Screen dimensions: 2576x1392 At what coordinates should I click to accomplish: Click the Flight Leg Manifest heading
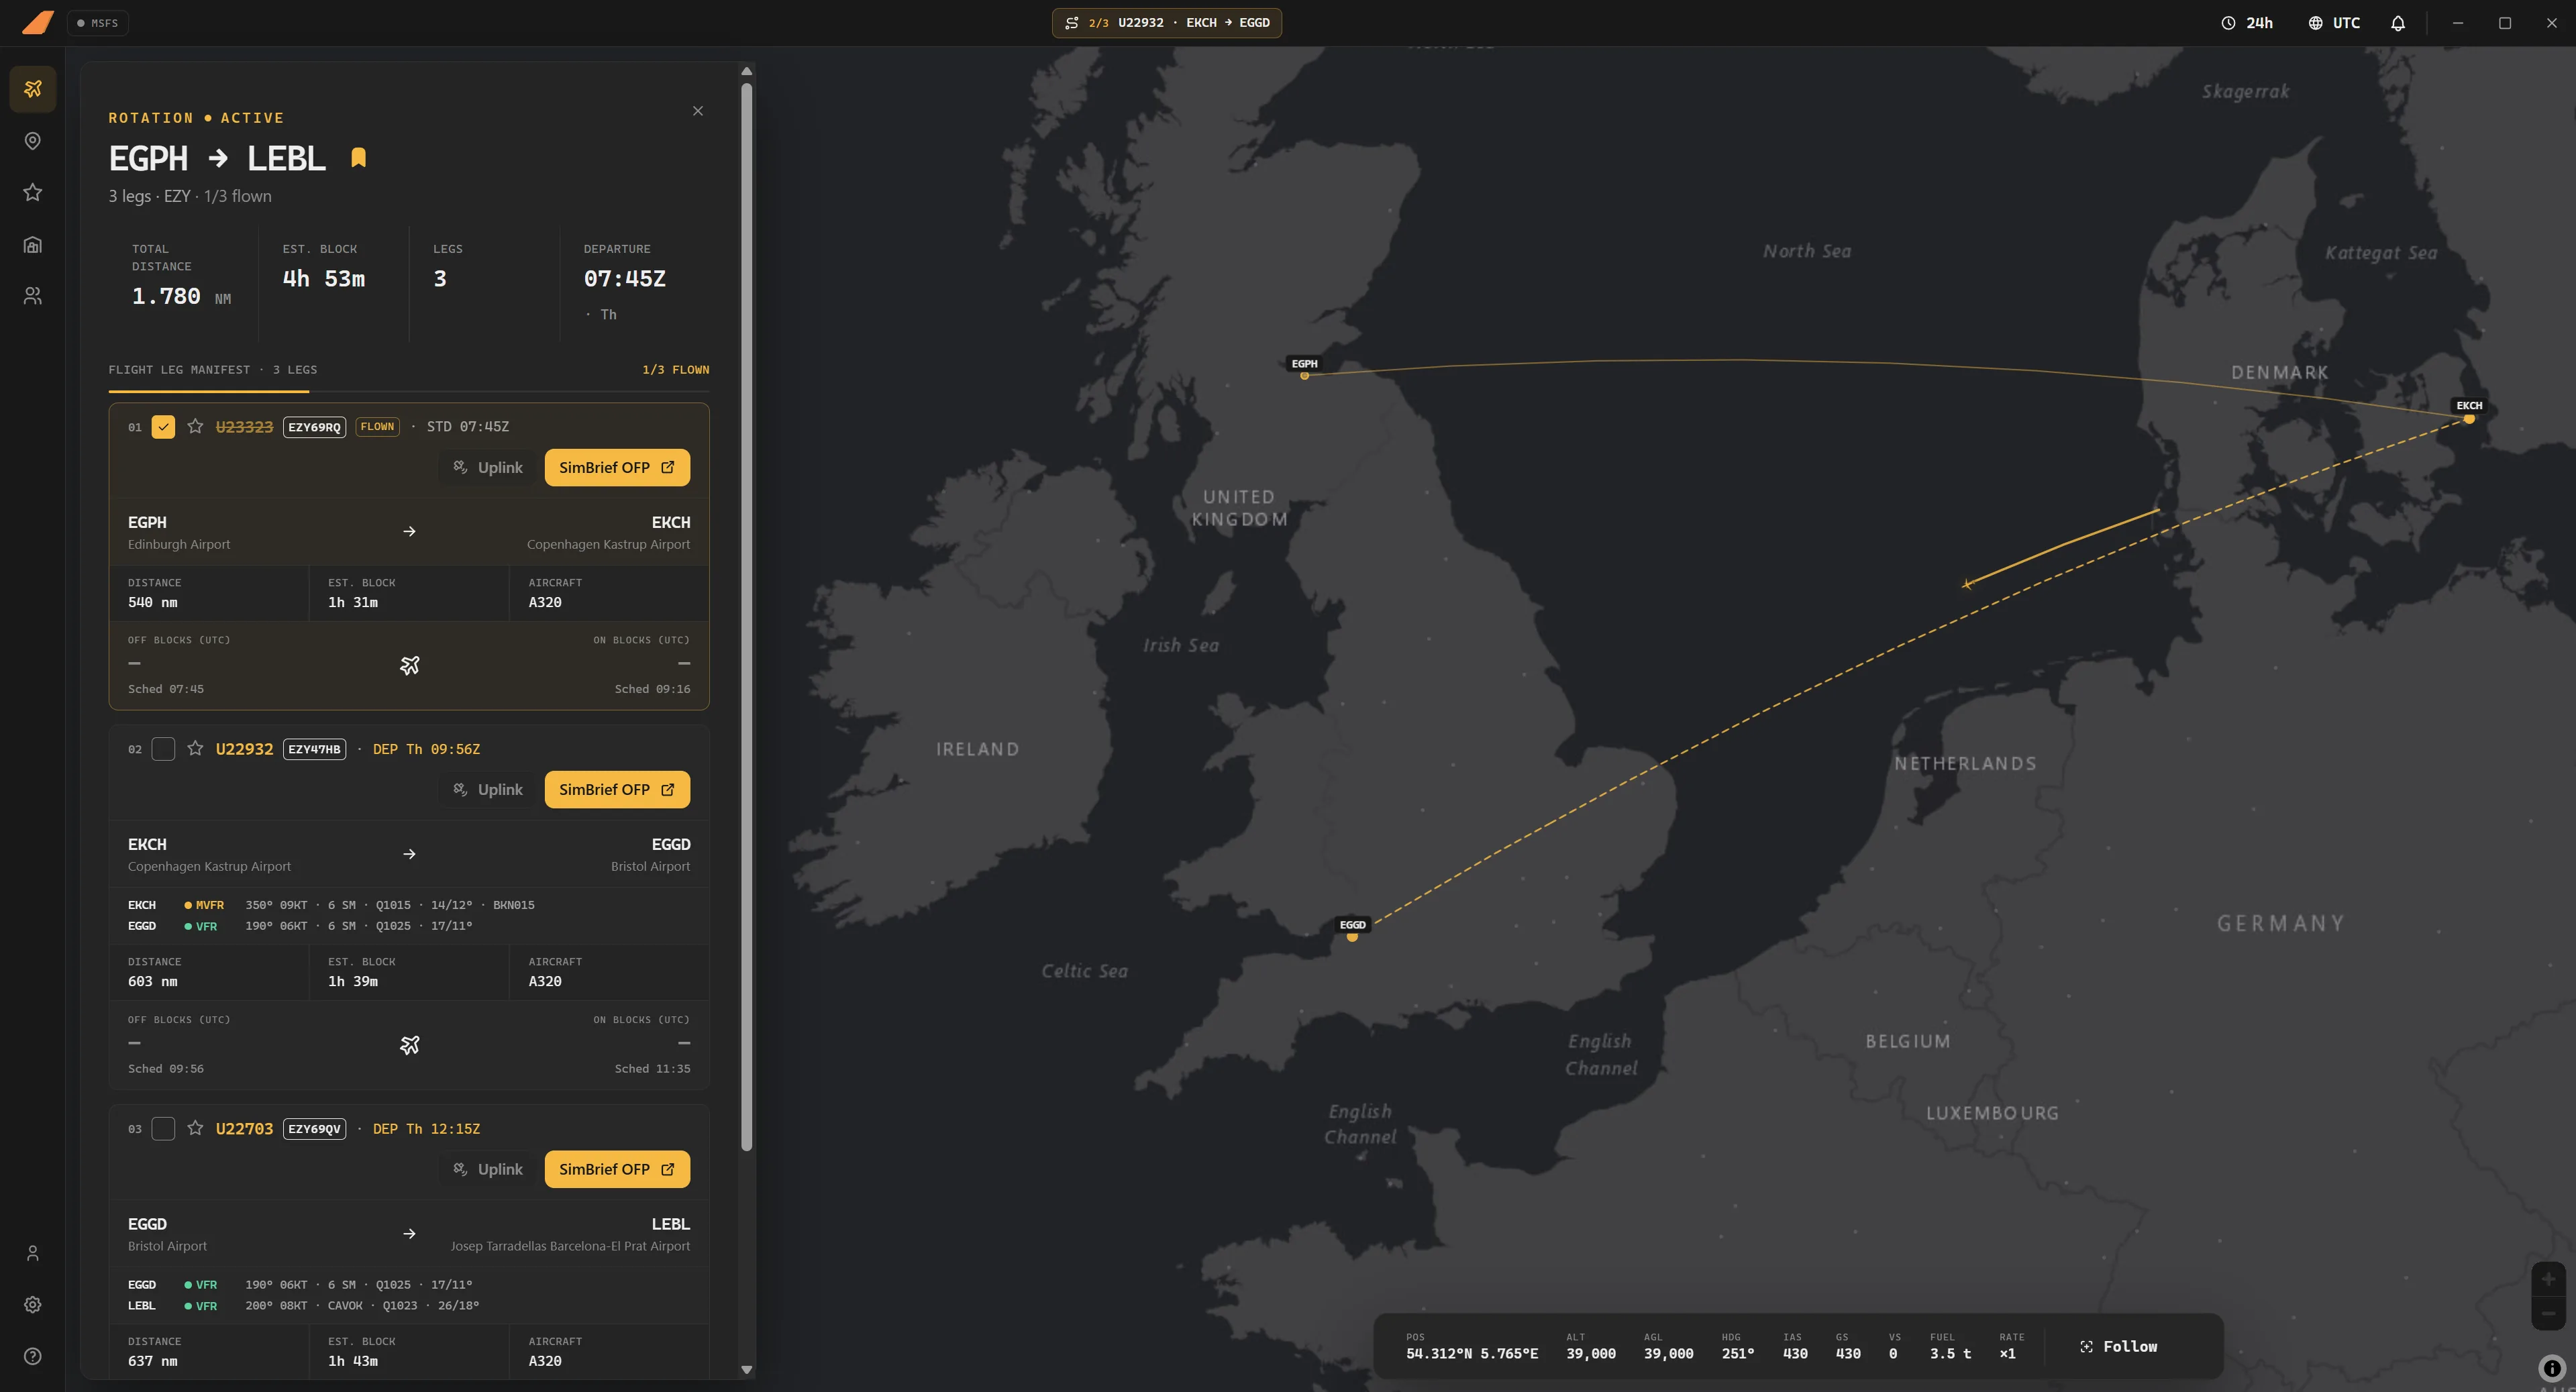click(x=213, y=370)
